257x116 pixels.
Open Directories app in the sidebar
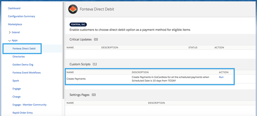[x=18, y=57]
